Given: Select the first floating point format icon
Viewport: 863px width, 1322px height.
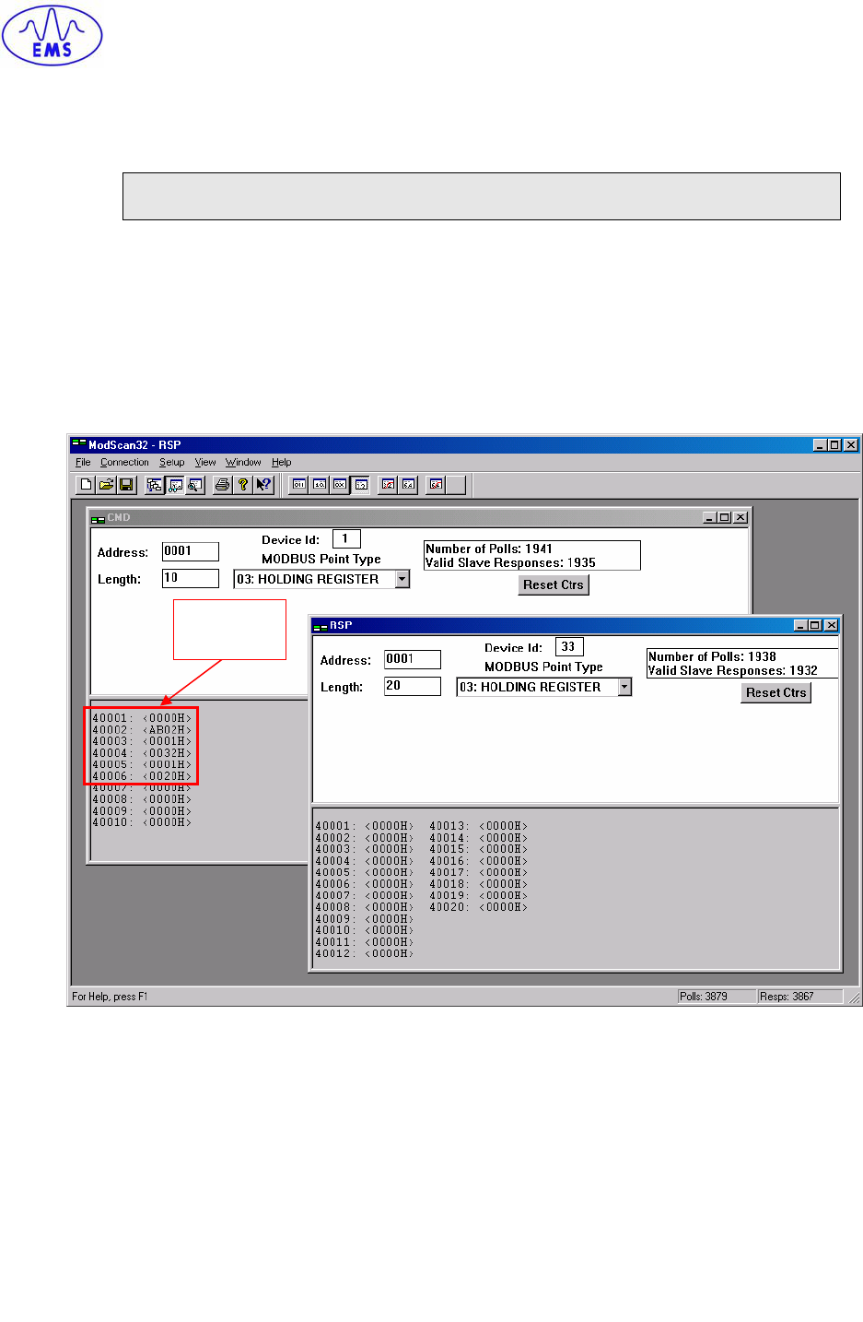Looking at the screenshot, I should [388, 484].
